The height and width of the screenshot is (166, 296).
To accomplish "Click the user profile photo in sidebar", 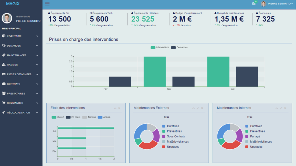I will pyautogui.click(x=7, y=18).
